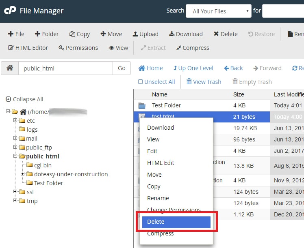Select Test Folder in the tree

click(x=48, y=183)
